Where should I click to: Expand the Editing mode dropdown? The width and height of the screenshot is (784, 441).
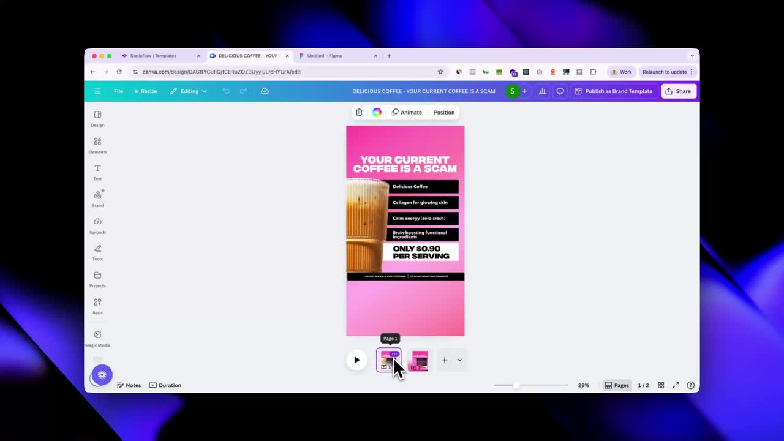click(x=189, y=91)
